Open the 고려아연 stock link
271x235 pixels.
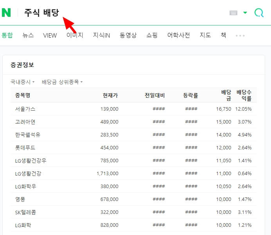tap(25, 122)
